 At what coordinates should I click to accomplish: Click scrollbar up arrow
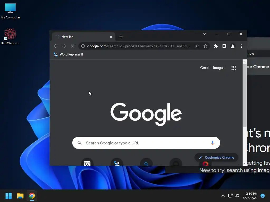click(x=245, y=62)
